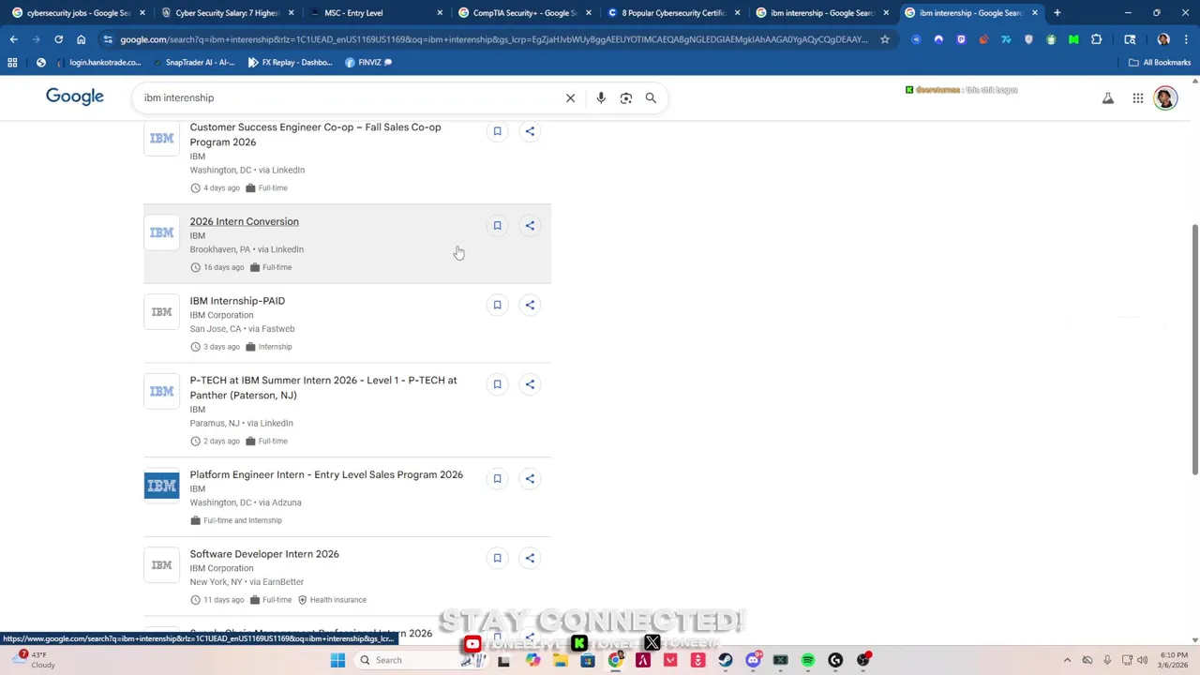1200x675 pixels.
Task: Search by image with Google Lens
Action: pyautogui.click(x=626, y=97)
